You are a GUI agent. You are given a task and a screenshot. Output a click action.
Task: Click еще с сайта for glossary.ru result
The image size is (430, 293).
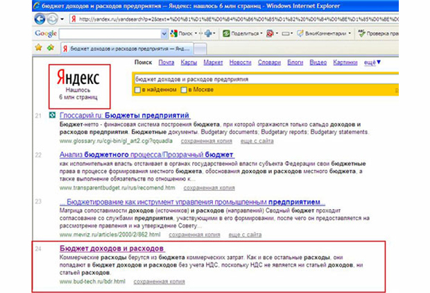[x=257, y=141]
